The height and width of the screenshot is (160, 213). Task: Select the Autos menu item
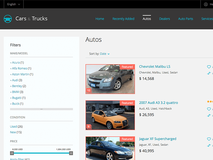pyautogui.click(x=147, y=19)
